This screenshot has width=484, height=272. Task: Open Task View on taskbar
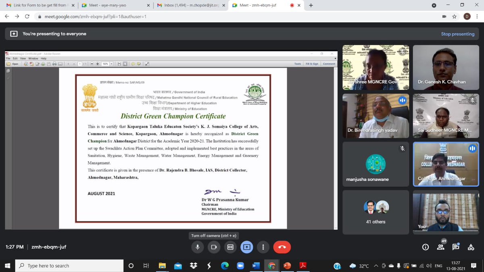146,266
